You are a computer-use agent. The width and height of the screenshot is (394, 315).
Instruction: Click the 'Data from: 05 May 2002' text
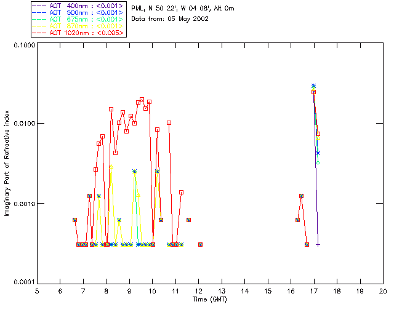[170, 19]
